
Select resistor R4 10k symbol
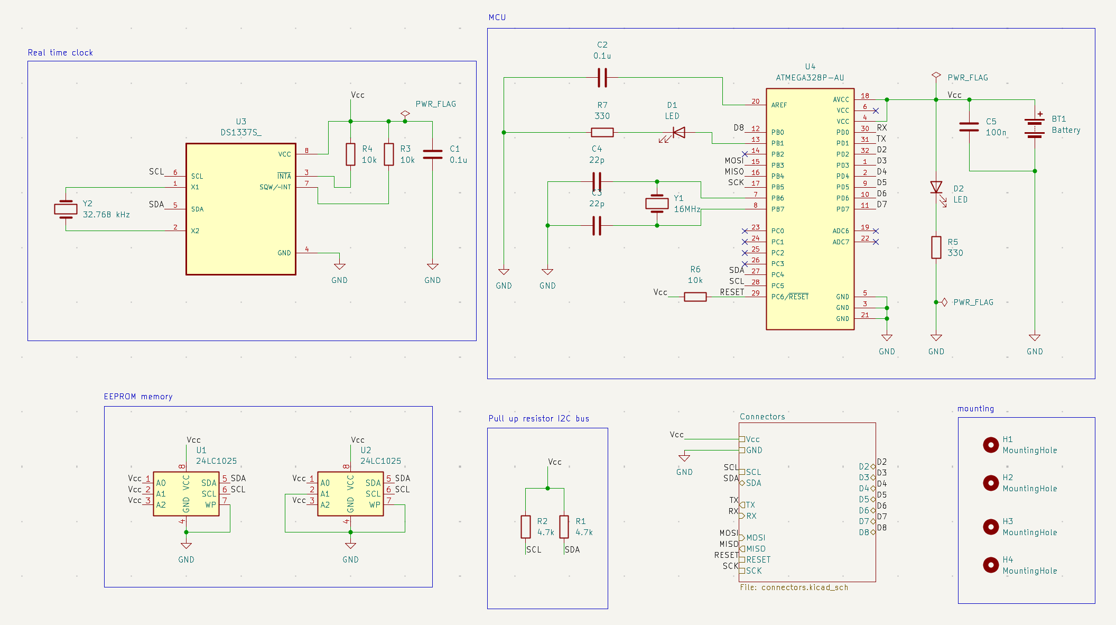tap(350, 154)
